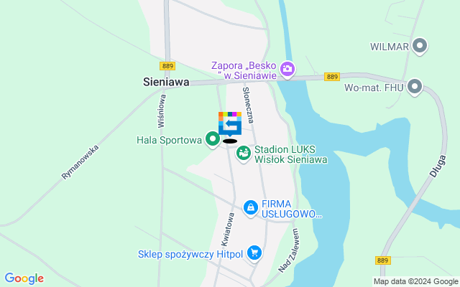460x287 pixels.
Task: Click the Map data ©2024 Google text
Action: click(415, 281)
